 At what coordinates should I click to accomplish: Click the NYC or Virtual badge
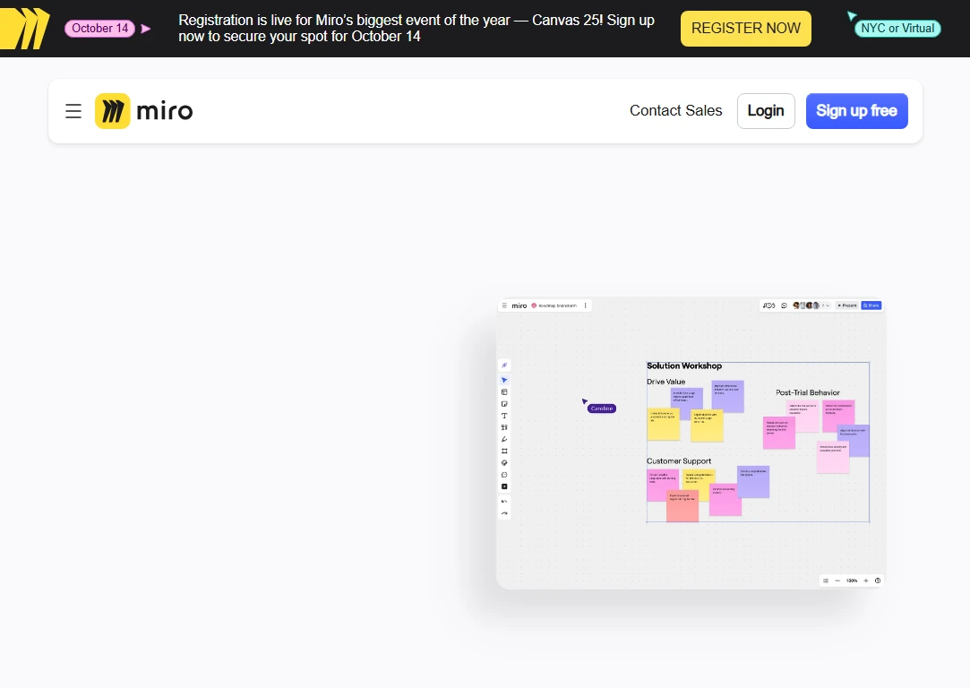[897, 29]
